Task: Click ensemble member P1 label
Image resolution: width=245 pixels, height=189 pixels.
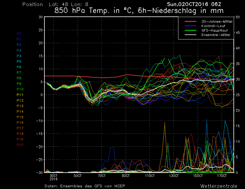Action: [19, 39]
